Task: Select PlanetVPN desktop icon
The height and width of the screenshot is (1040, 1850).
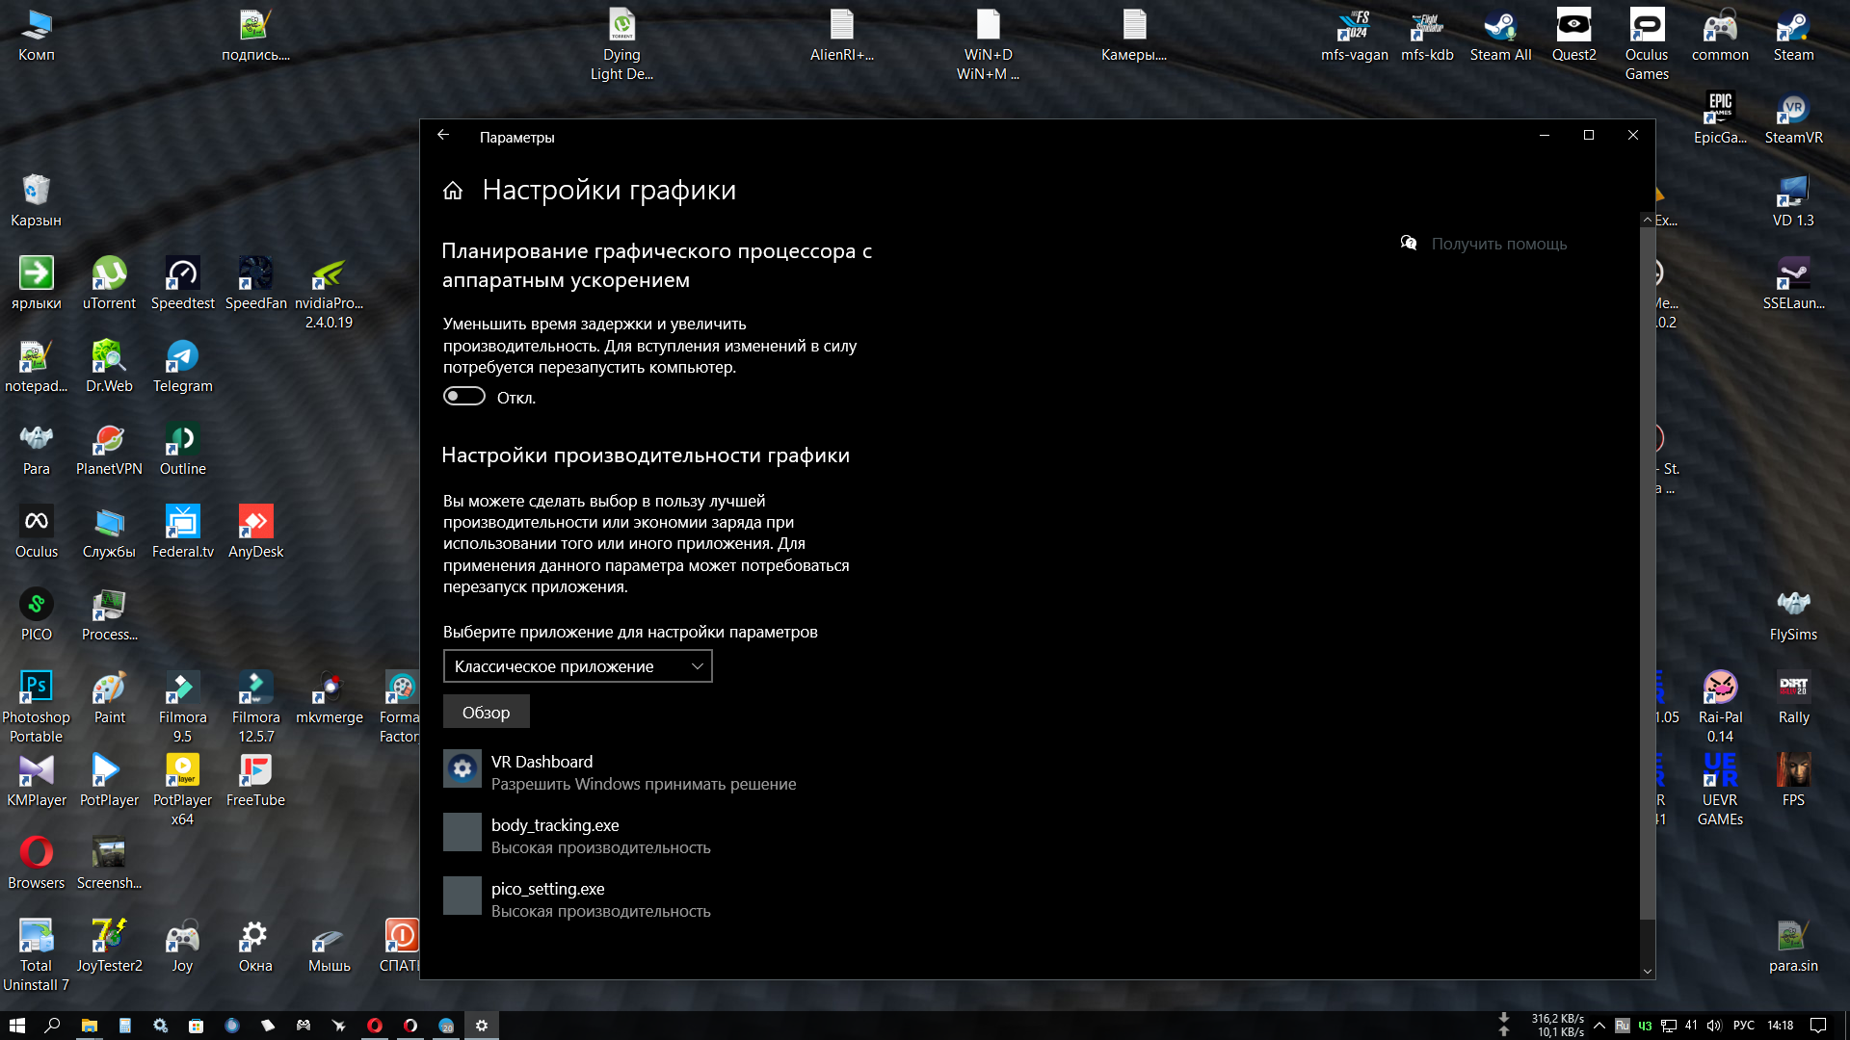Action: click(109, 449)
